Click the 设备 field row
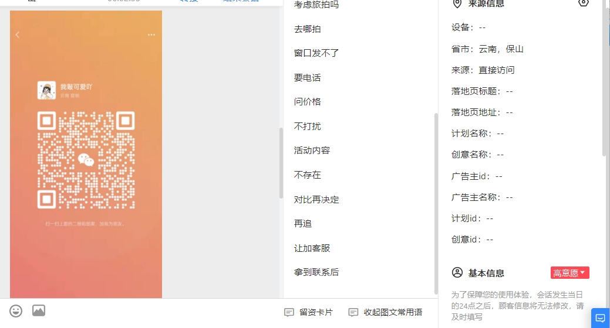Viewport: 610px width, 328px height. (x=469, y=28)
